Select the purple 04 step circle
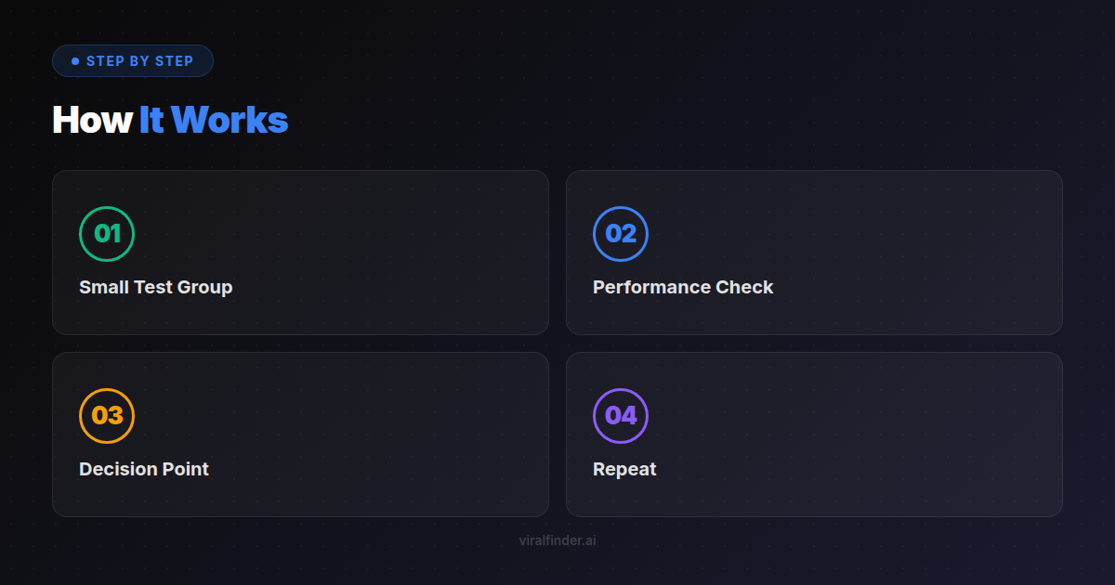The image size is (1115, 585). pos(621,416)
